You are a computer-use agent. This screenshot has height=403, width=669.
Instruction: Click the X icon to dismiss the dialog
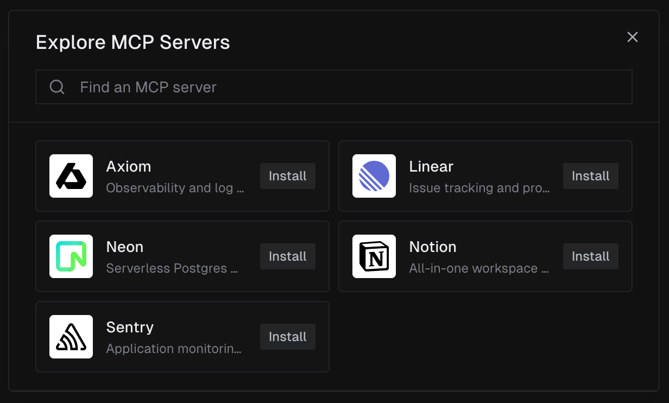click(x=632, y=37)
